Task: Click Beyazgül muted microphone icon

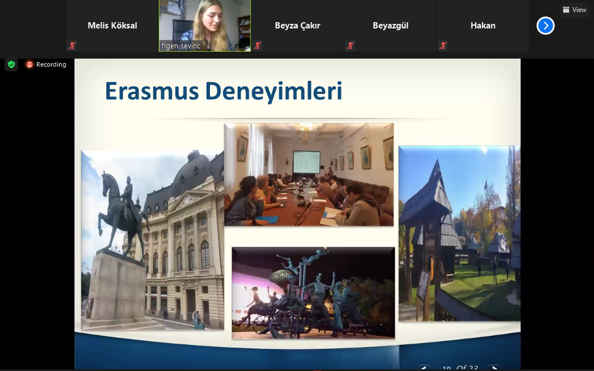Action: pos(350,46)
